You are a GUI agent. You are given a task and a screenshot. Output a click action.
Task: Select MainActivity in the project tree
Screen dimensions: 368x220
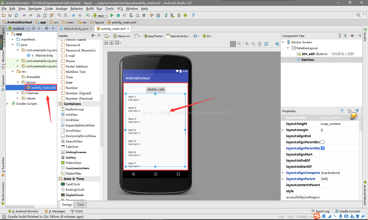coord(44,56)
